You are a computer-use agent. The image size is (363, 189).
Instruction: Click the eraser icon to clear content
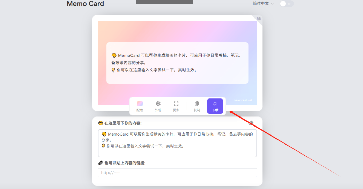coord(251,123)
